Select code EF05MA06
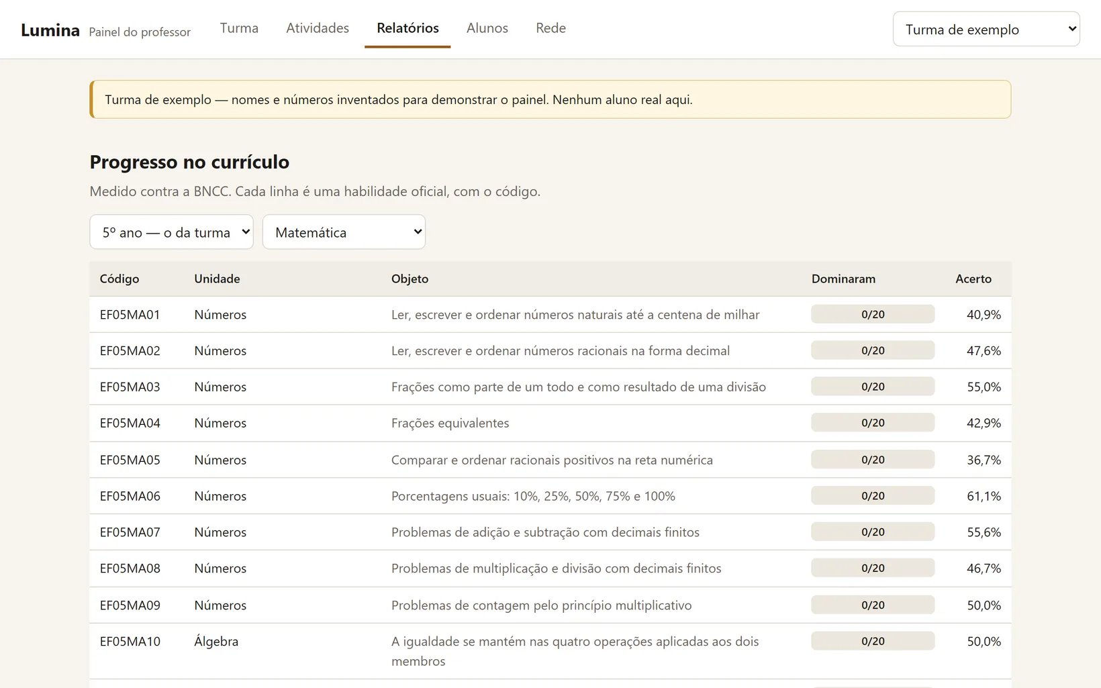The image size is (1101, 688). pyautogui.click(x=130, y=497)
